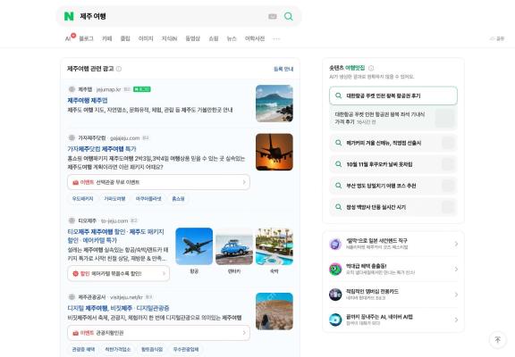Open the resort pool 숙박 thumbnail
515x357 pixels.
[274, 246]
